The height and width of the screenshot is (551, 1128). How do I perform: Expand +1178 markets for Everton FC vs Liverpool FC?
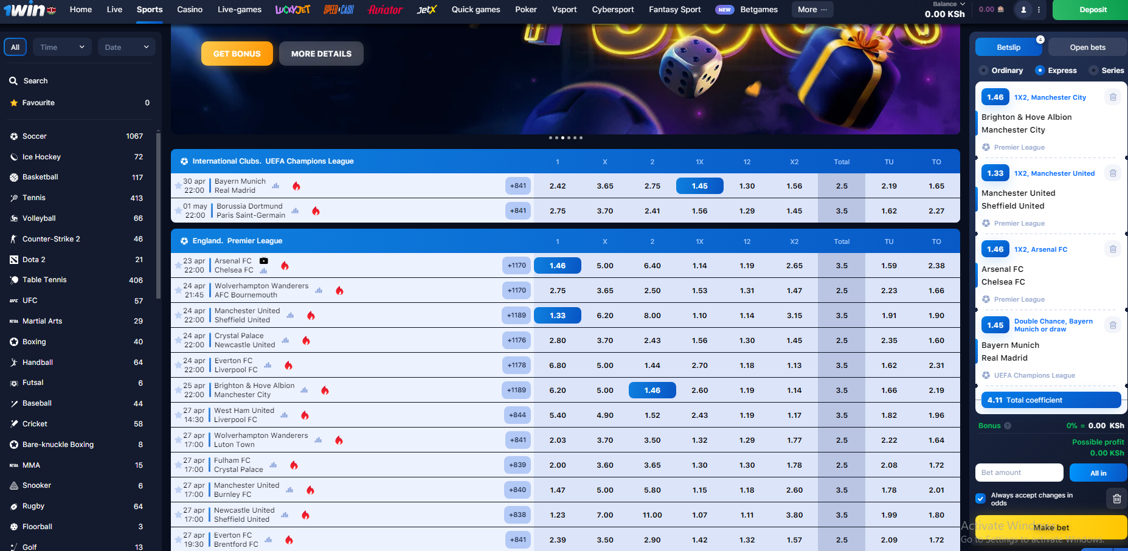pyautogui.click(x=517, y=366)
